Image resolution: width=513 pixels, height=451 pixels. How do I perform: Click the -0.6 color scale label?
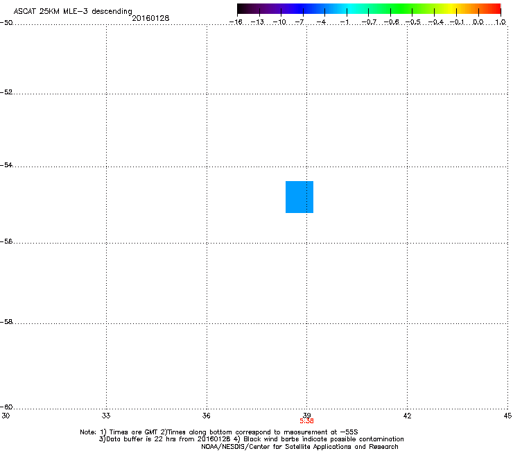(x=391, y=22)
